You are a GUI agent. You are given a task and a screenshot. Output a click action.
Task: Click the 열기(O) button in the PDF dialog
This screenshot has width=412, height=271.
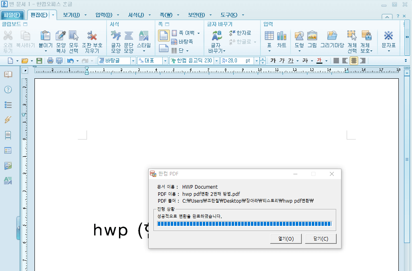[286, 239]
